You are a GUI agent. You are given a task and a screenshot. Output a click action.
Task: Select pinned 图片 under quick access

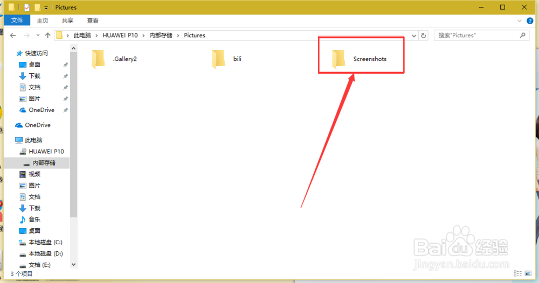tap(34, 98)
